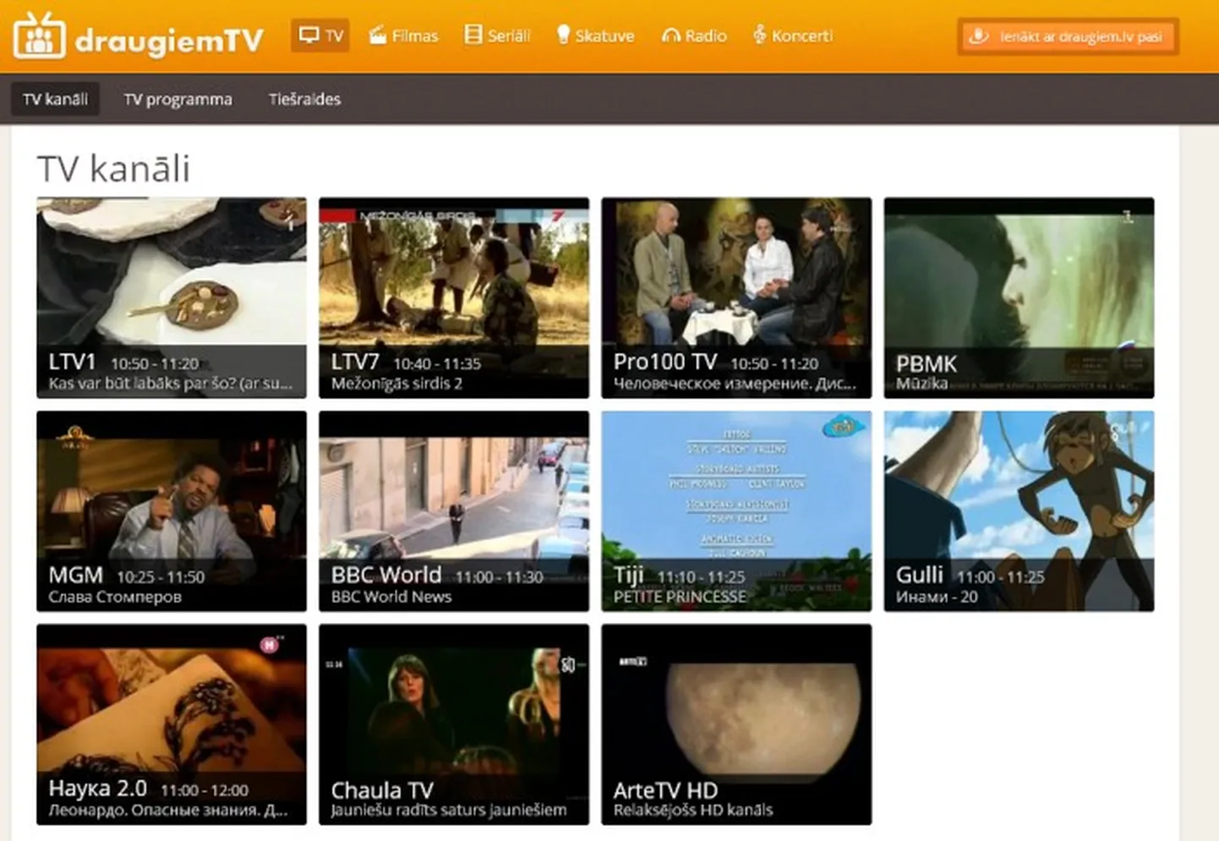The height and width of the screenshot is (841, 1219).
Task: Click the LTV7 time slot 10:40 - 11:35
Action: [x=437, y=364]
